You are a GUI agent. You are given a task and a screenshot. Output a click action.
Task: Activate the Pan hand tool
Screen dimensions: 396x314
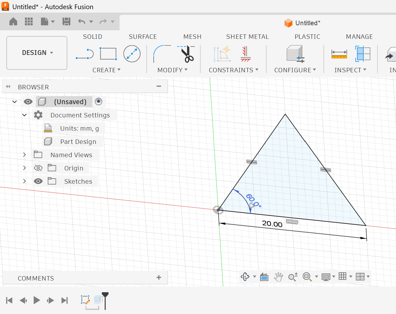point(278,277)
